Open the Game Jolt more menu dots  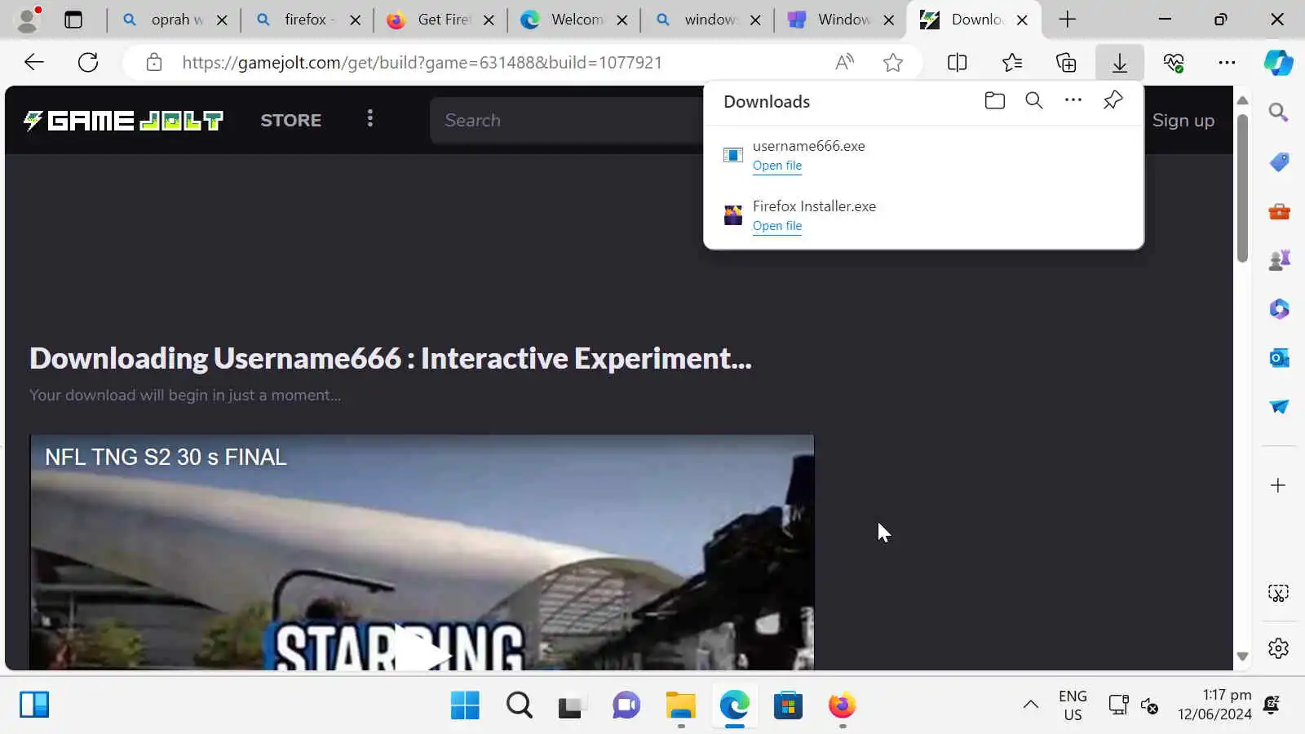(370, 119)
